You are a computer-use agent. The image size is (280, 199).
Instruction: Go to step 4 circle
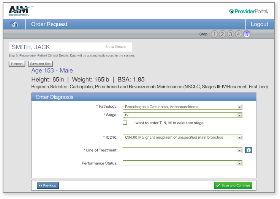click(x=238, y=34)
